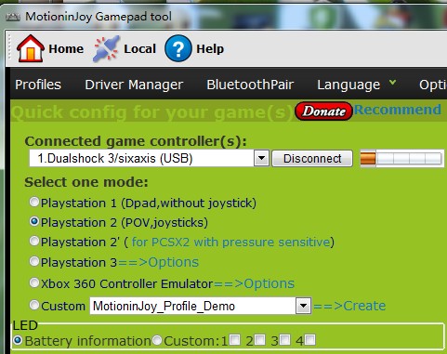447x354 pixels.
Task: Click the Local toolbar label
Action: click(x=139, y=48)
